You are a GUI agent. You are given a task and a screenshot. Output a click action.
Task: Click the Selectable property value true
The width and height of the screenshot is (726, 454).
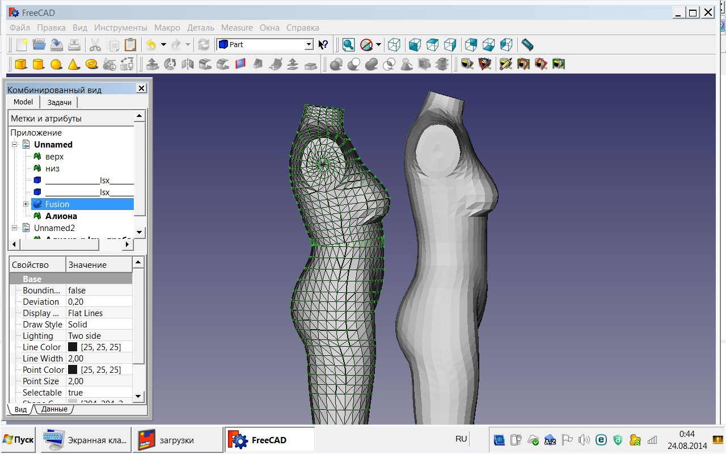click(x=75, y=393)
